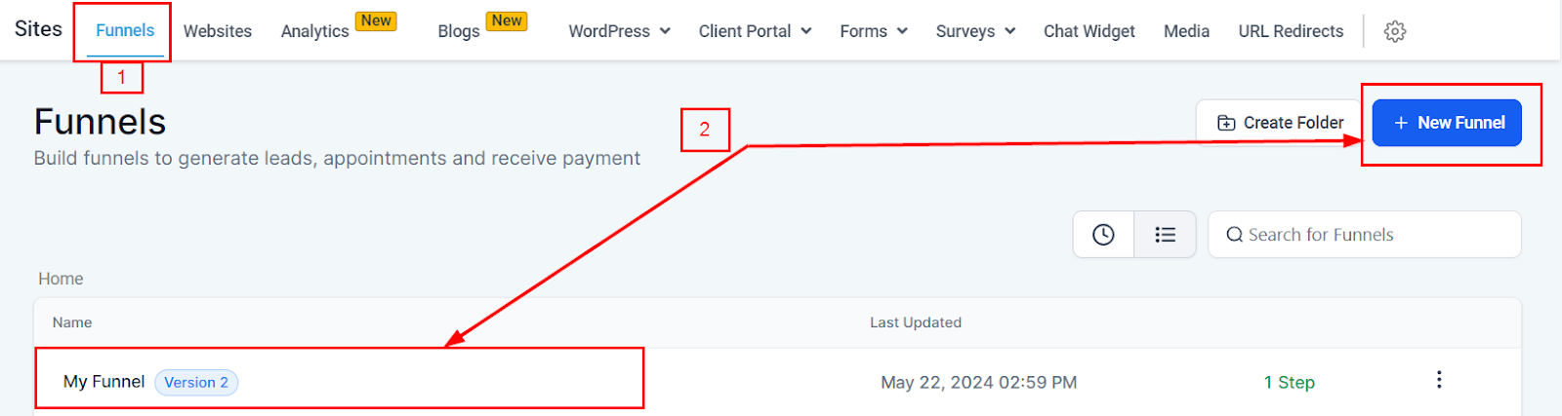Click the Version 2 badge
The image size is (1562, 416).
[x=196, y=382]
